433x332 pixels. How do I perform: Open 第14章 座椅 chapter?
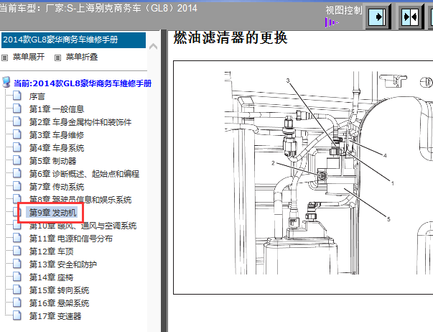[x=52, y=277]
